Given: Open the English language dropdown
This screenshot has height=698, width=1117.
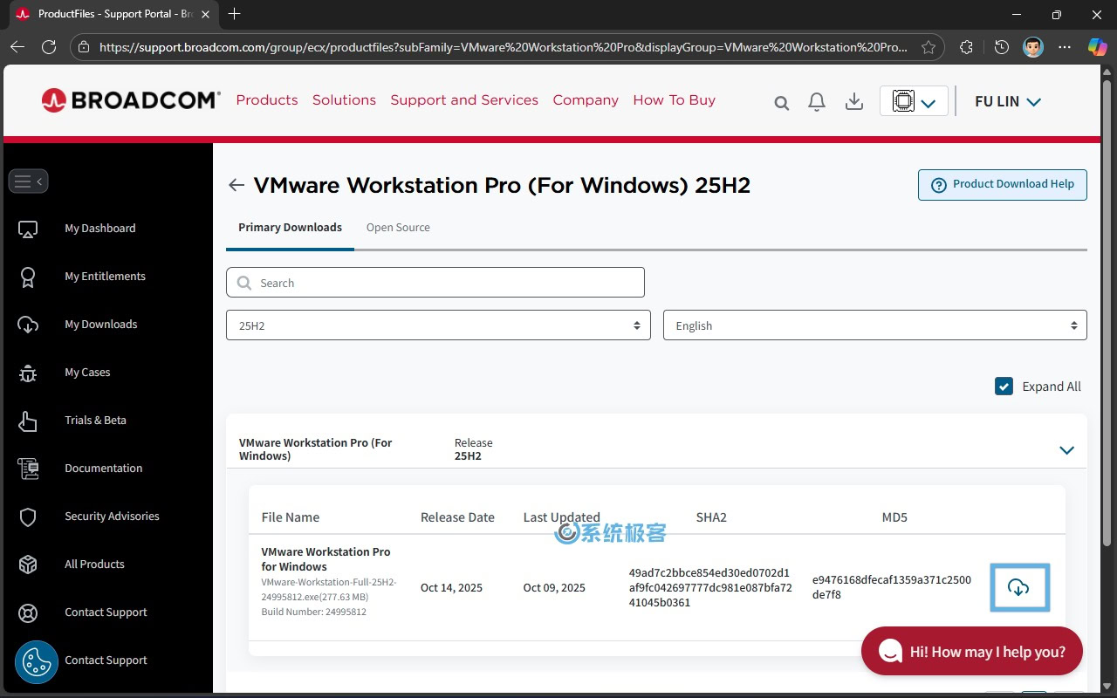Looking at the screenshot, I should pyautogui.click(x=874, y=325).
